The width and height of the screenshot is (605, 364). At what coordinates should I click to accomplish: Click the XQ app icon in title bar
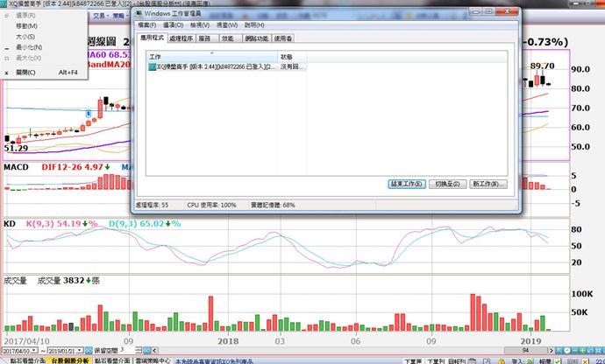[4, 4]
